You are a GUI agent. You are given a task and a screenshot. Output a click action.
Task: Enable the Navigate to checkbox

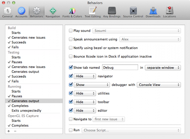(71, 119)
